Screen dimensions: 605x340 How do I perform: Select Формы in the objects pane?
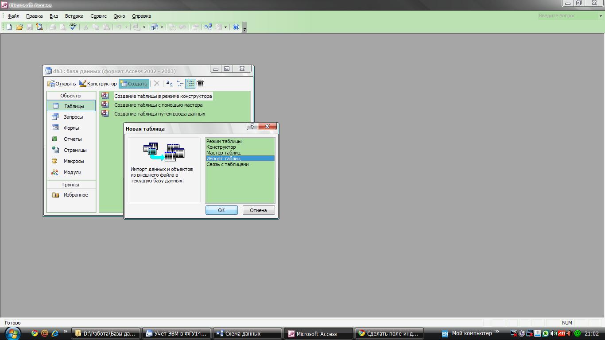[x=71, y=128]
